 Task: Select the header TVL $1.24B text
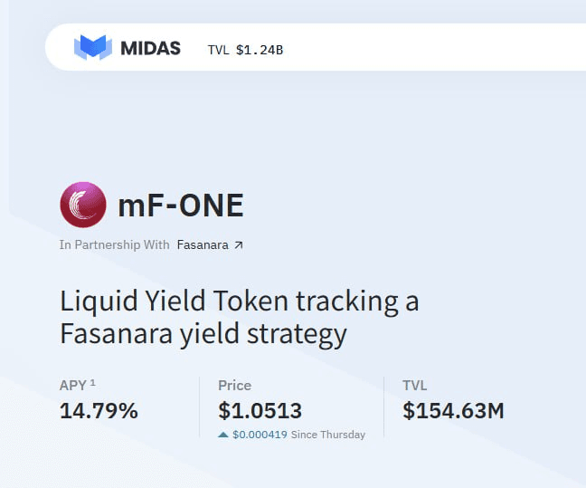tap(245, 49)
